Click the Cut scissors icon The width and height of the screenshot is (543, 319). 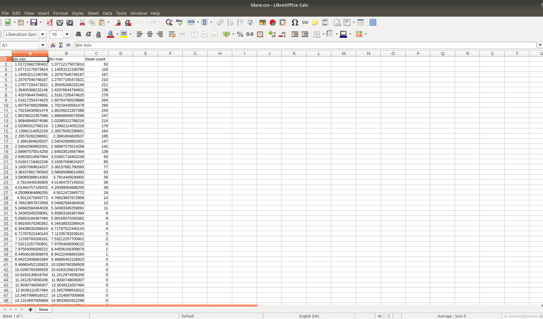click(x=82, y=22)
